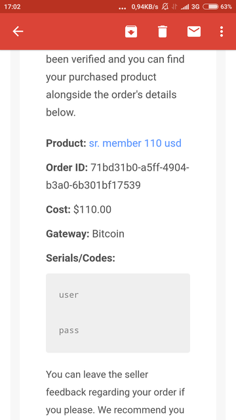The height and width of the screenshot is (420, 236).
Task: Archive this email with the archive icon
Action: tap(131, 31)
